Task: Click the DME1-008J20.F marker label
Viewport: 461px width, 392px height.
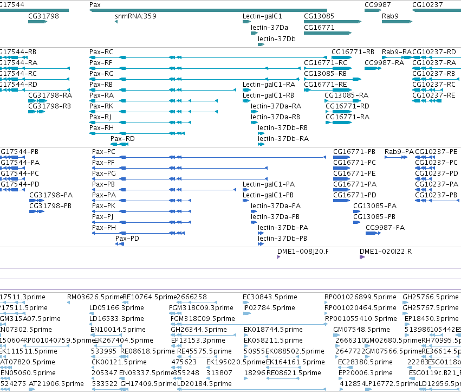Action: click(x=303, y=252)
